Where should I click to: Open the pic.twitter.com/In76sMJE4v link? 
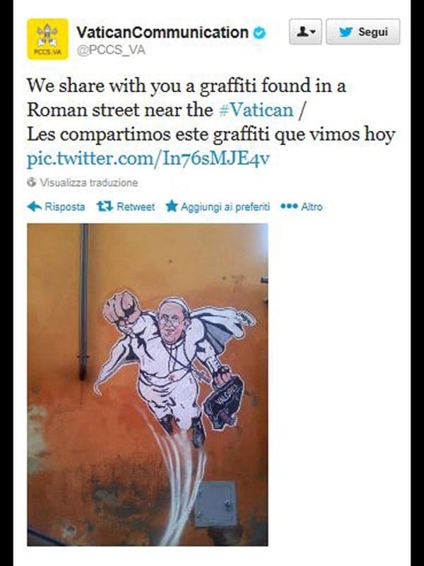pos(148,158)
